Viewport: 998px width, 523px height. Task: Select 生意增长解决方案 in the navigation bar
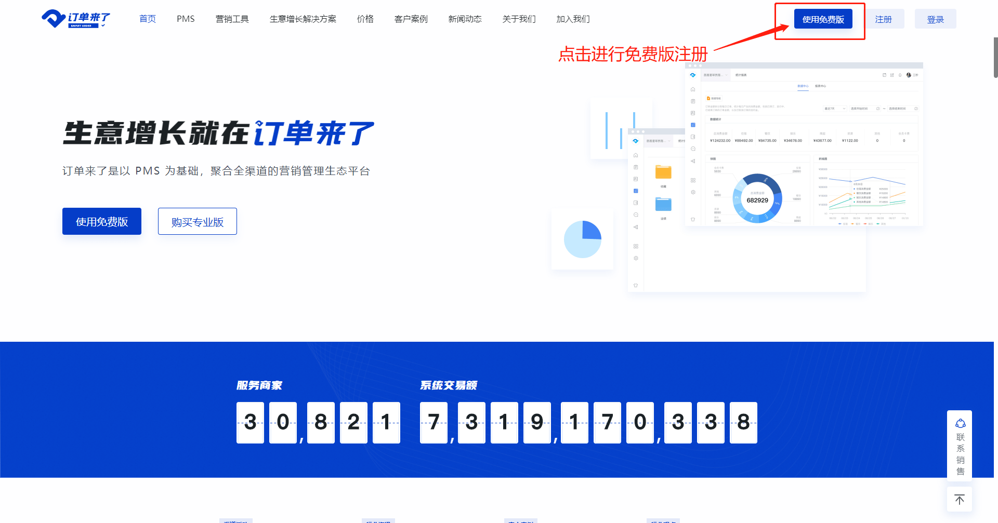click(x=303, y=19)
